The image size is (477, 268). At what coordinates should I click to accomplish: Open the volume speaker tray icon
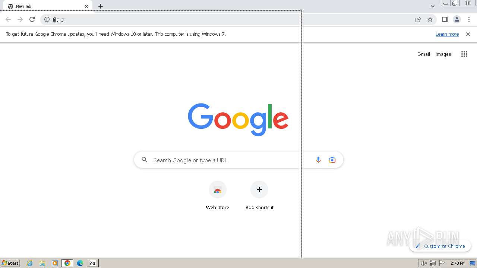[424, 263]
